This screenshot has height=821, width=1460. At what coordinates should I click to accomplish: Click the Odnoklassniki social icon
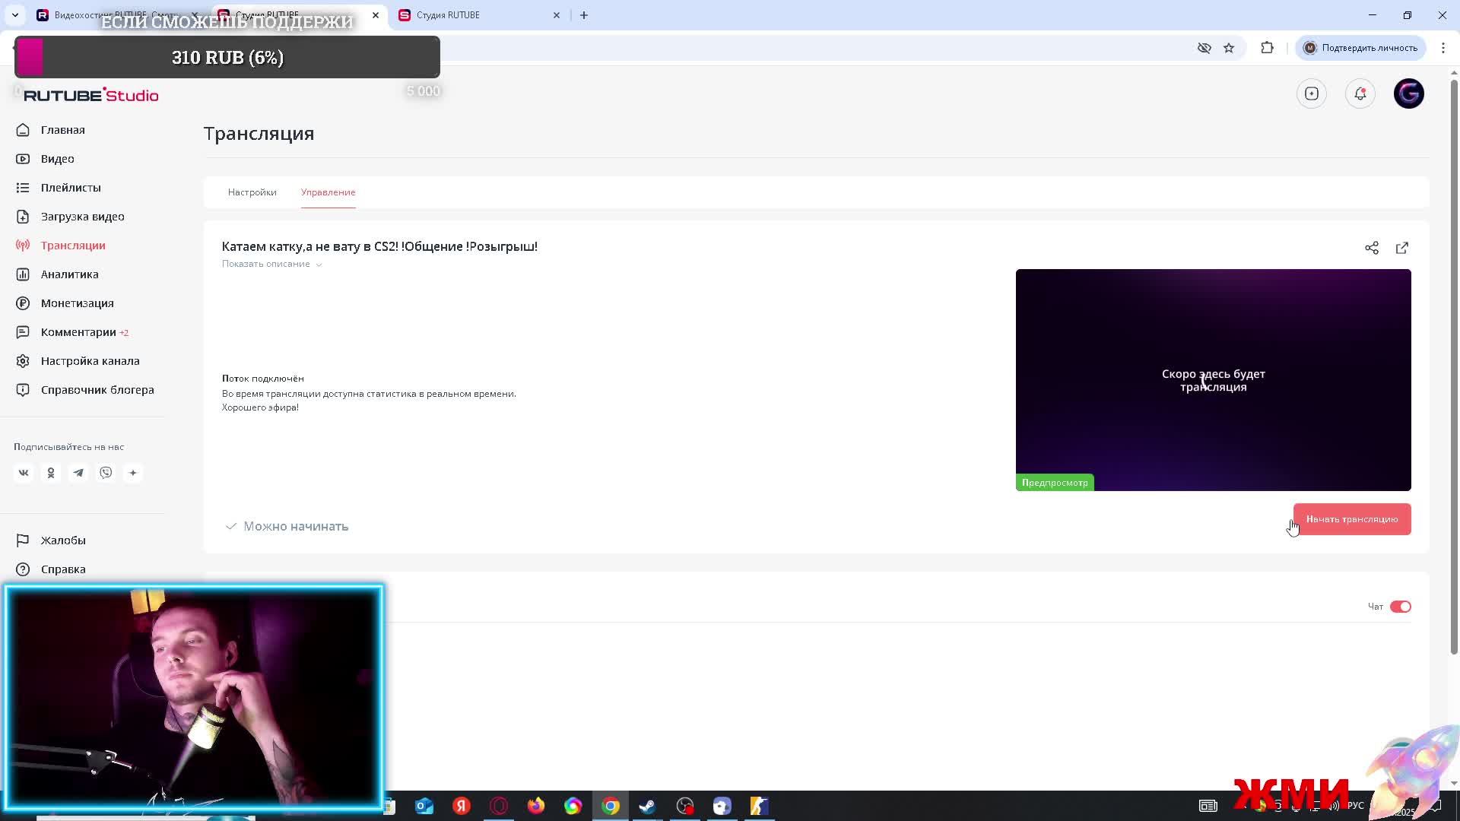(x=51, y=473)
